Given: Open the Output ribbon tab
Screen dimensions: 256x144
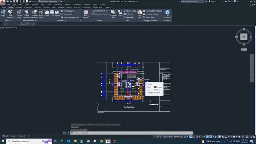Looking at the screenshot, I should [x=69, y=8].
